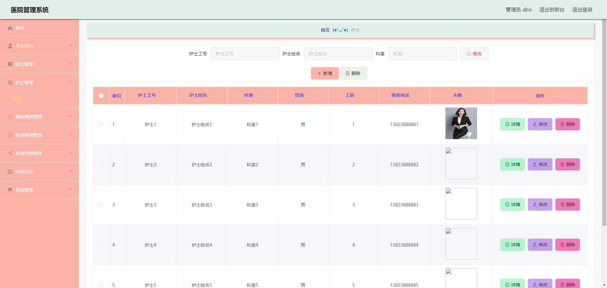Check the row for 护士4
Image resolution: width=607 pixels, height=288 pixels.
[x=101, y=245]
